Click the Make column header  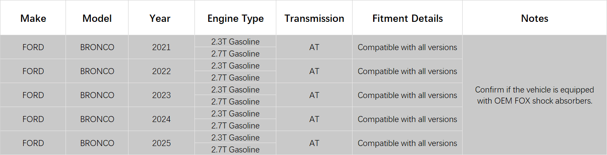pos(33,18)
